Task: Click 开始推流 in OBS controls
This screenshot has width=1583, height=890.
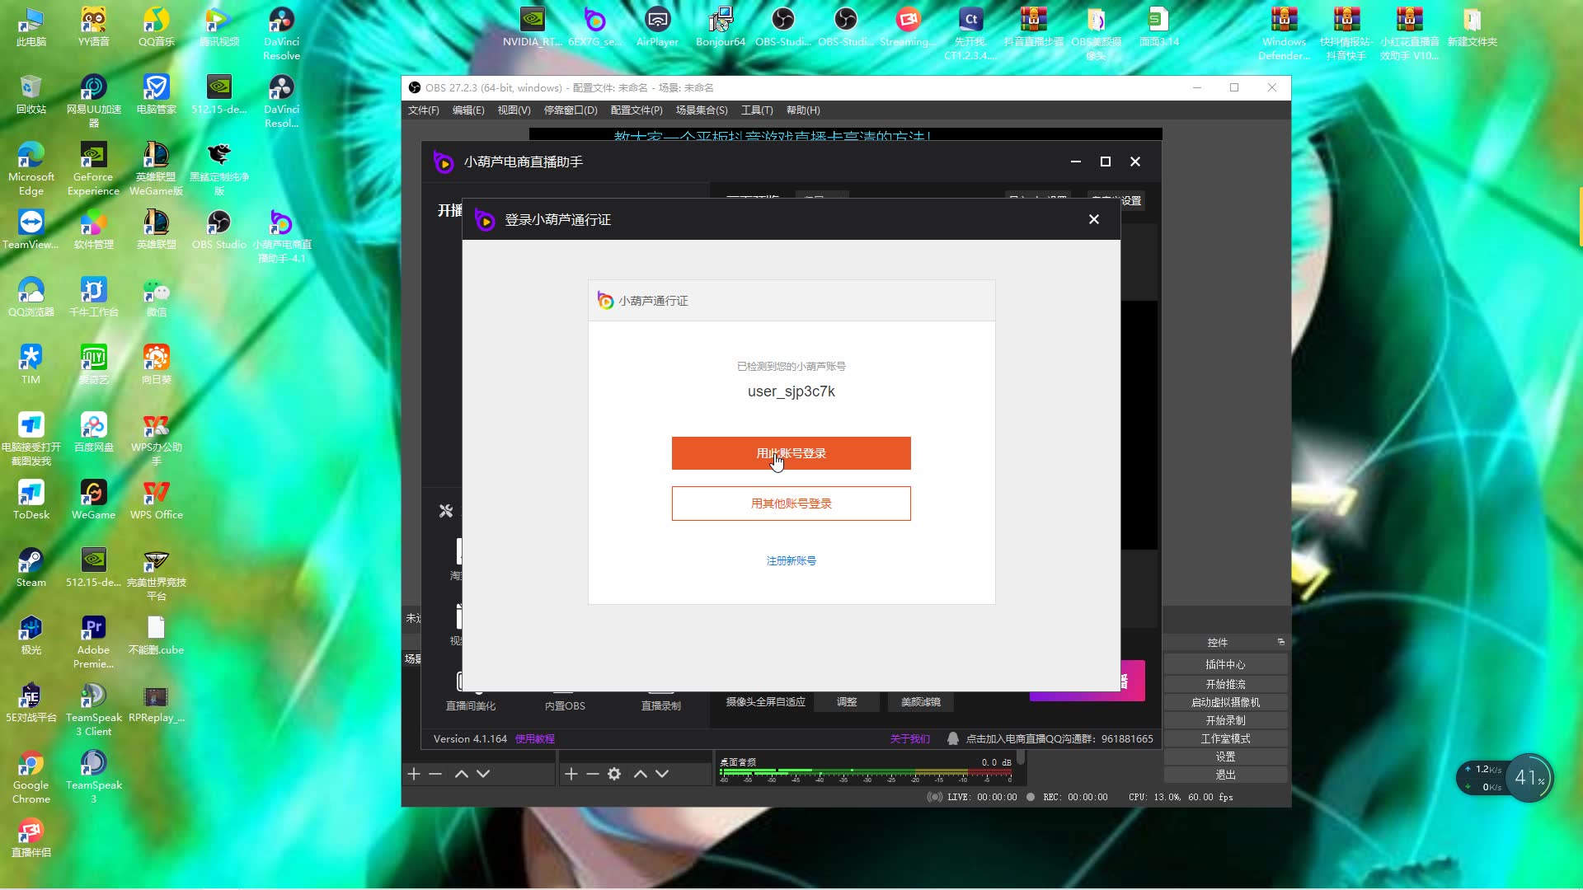Action: pos(1225,684)
